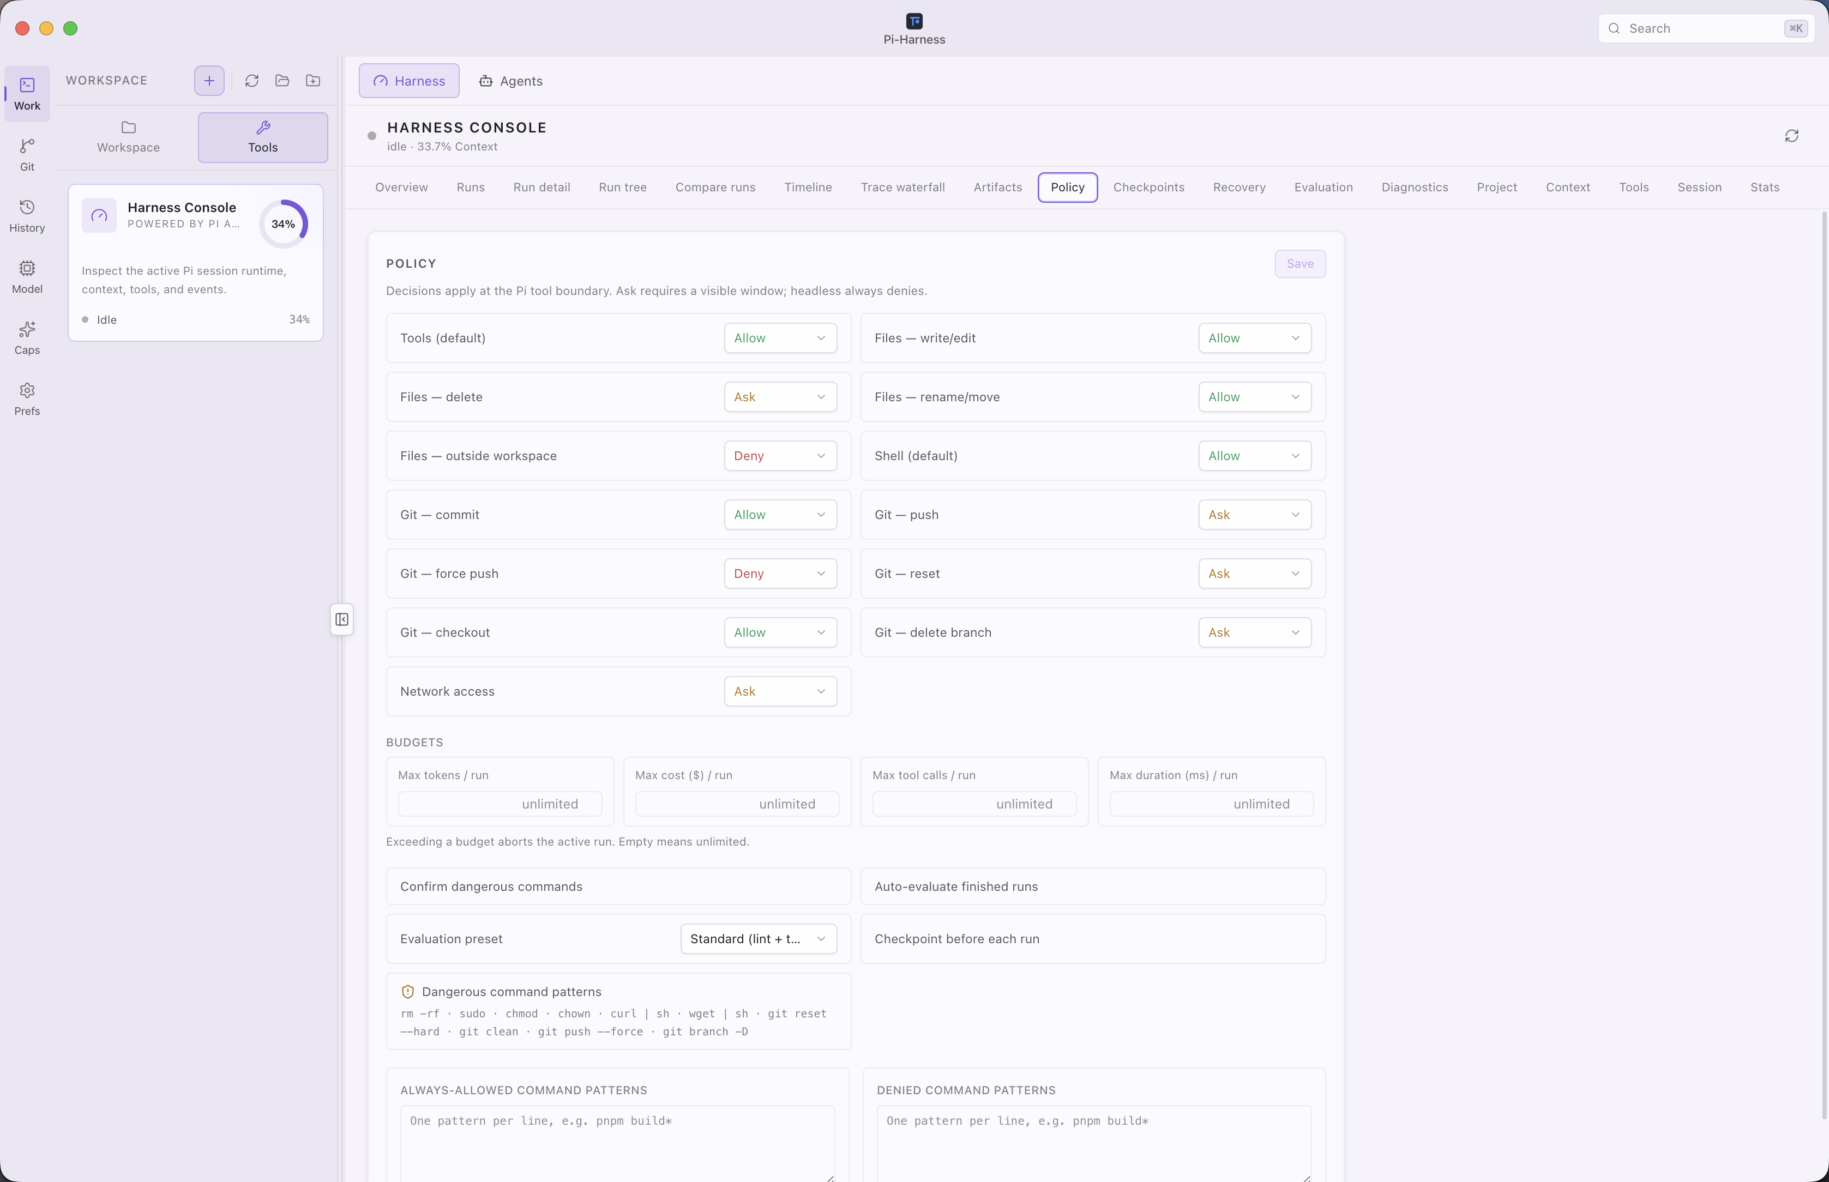Open the Network access permission dropdown
Screen dimensions: 1829x1182
click(780, 691)
